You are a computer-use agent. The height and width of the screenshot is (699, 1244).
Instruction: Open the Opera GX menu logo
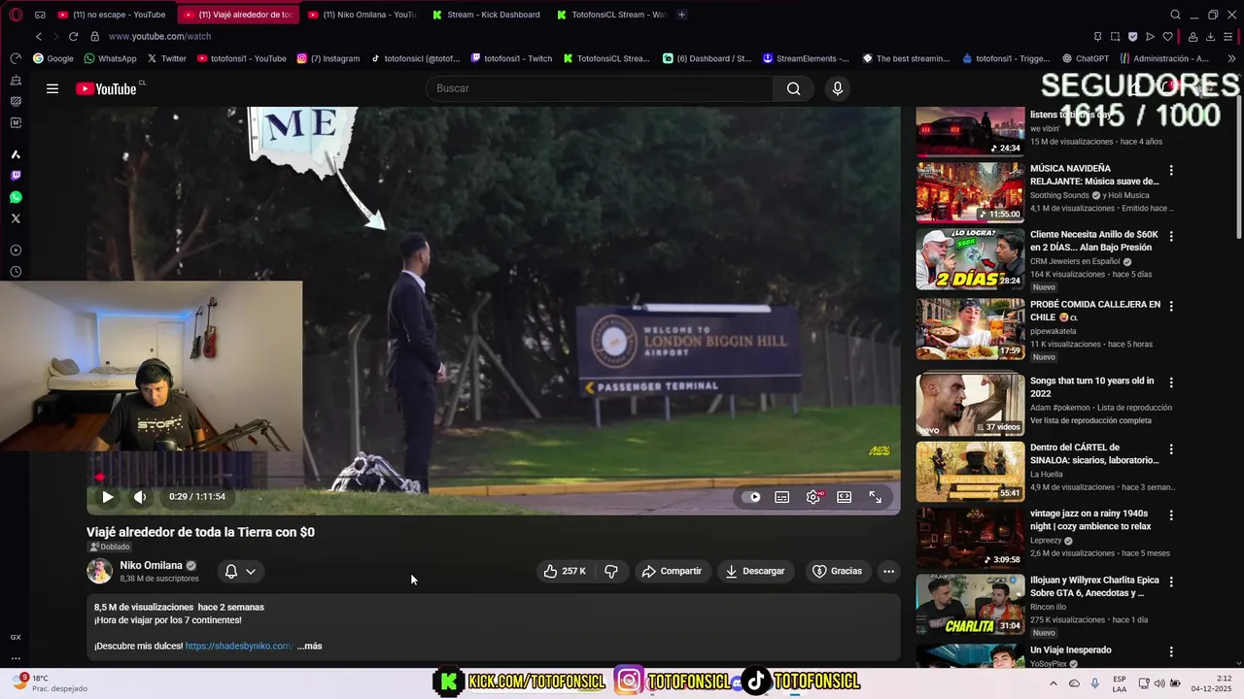point(16,15)
